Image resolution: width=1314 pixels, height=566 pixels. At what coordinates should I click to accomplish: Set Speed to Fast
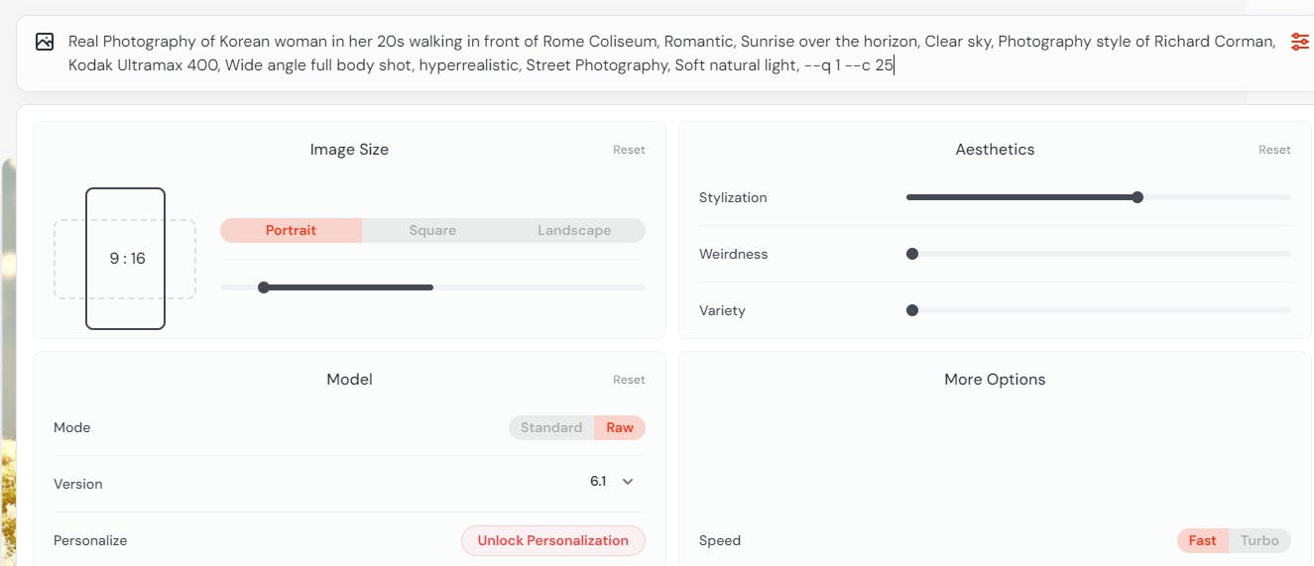click(x=1202, y=541)
